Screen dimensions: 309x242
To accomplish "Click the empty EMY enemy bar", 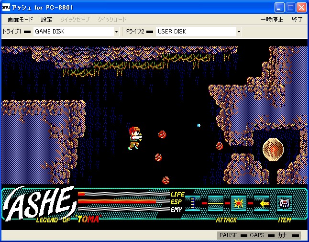I will coord(124,209).
